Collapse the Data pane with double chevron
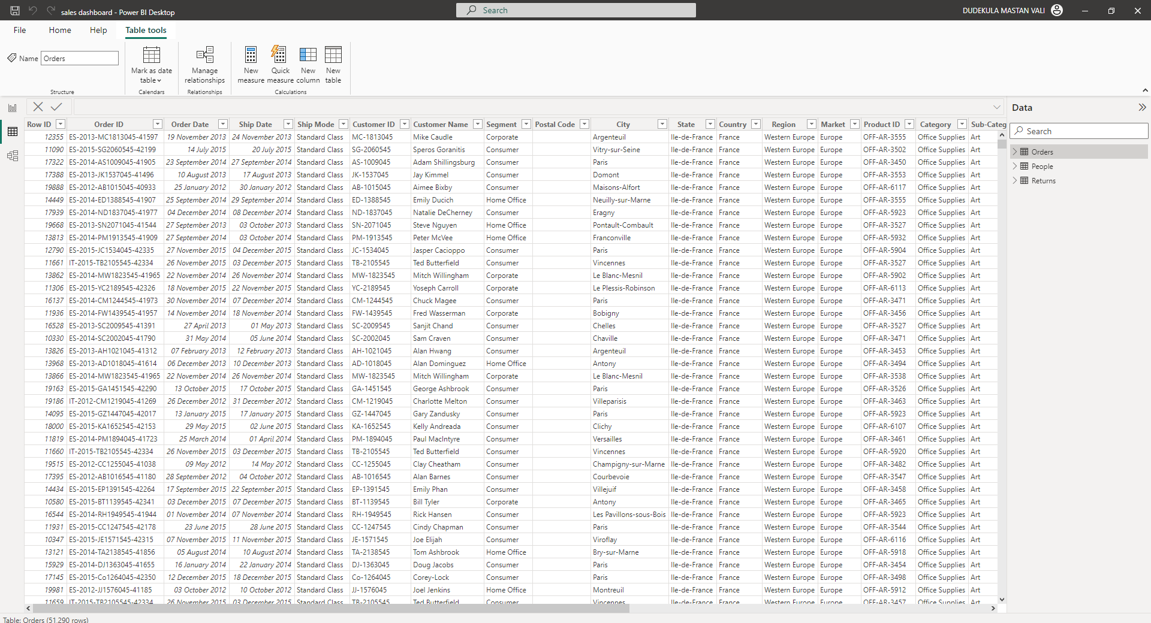The width and height of the screenshot is (1151, 623). pyautogui.click(x=1142, y=107)
